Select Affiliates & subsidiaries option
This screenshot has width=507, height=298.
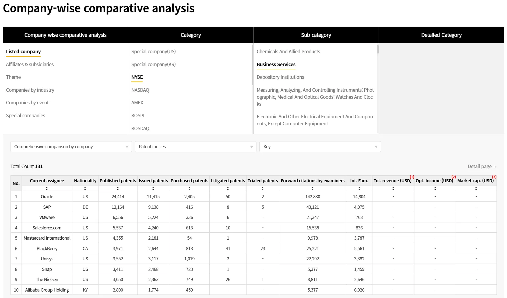point(30,64)
